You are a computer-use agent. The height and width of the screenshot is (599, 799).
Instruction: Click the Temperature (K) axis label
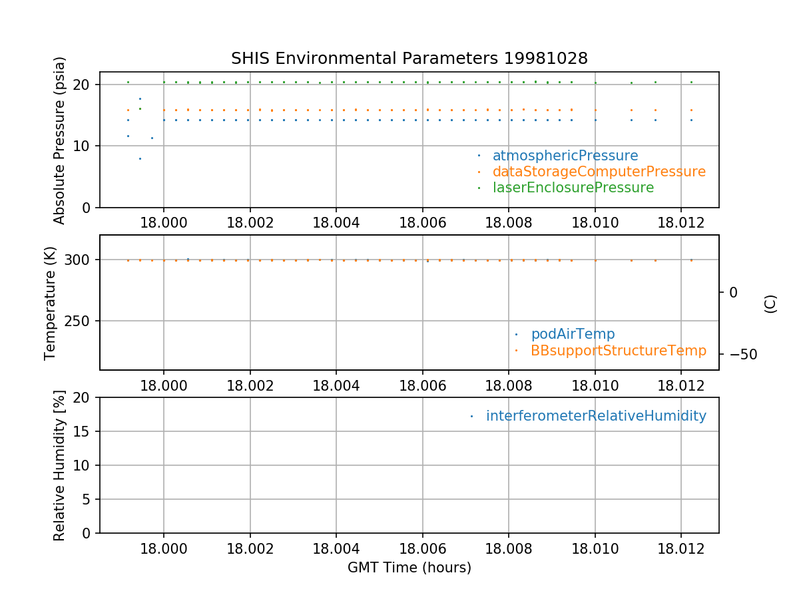[51, 303]
